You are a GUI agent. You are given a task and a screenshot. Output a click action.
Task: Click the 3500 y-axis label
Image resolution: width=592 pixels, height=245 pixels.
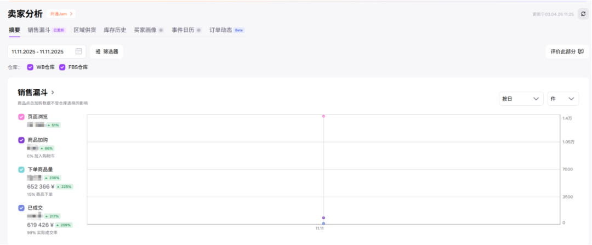pos(567,197)
